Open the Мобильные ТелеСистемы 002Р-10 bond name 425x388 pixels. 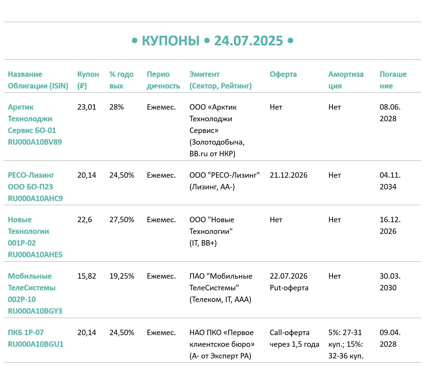[35, 294]
